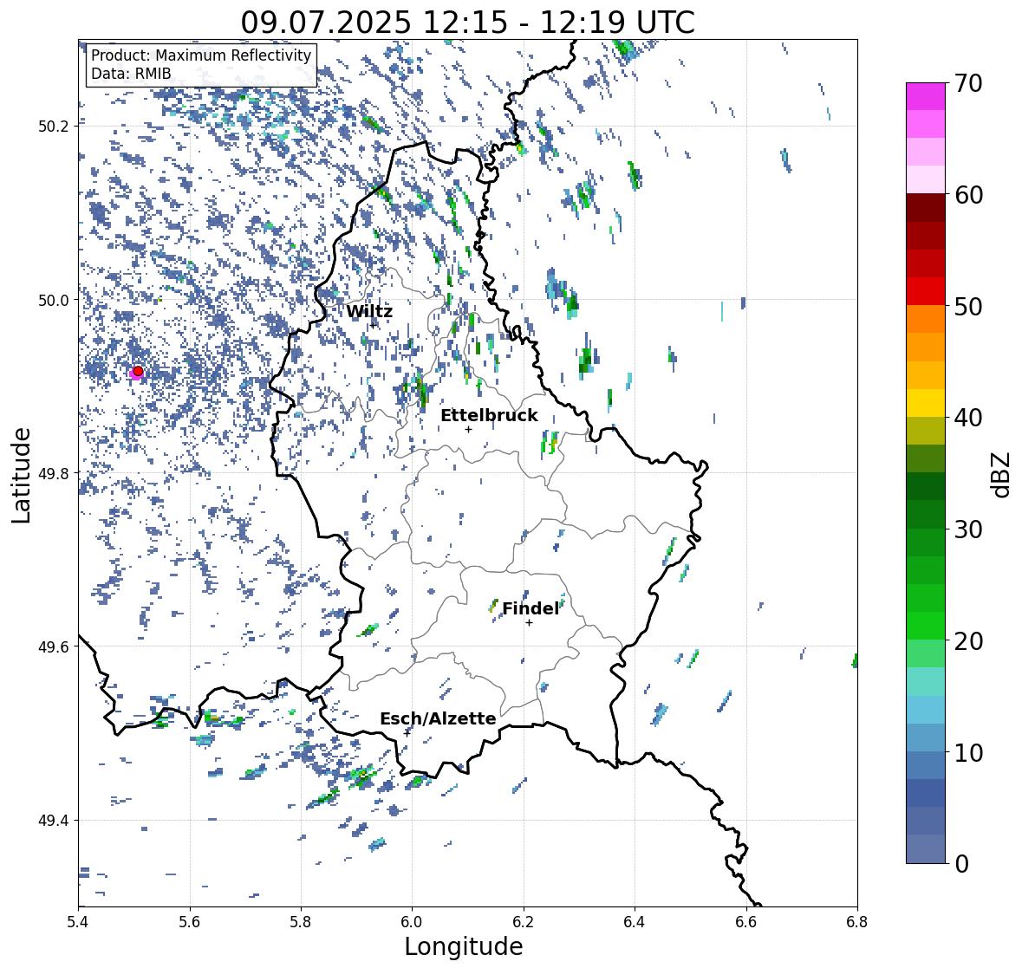Viewport: 1022px width, 968px height.
Task: Click the 5.4 longitude tick label
Action: (x=78, y=922)
